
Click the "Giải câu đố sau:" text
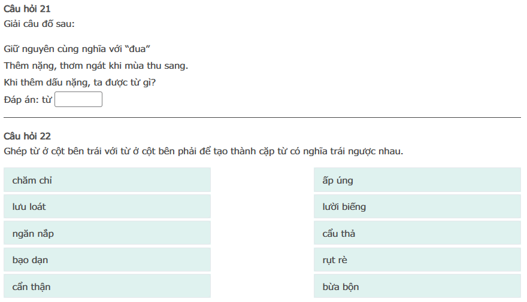40,24
